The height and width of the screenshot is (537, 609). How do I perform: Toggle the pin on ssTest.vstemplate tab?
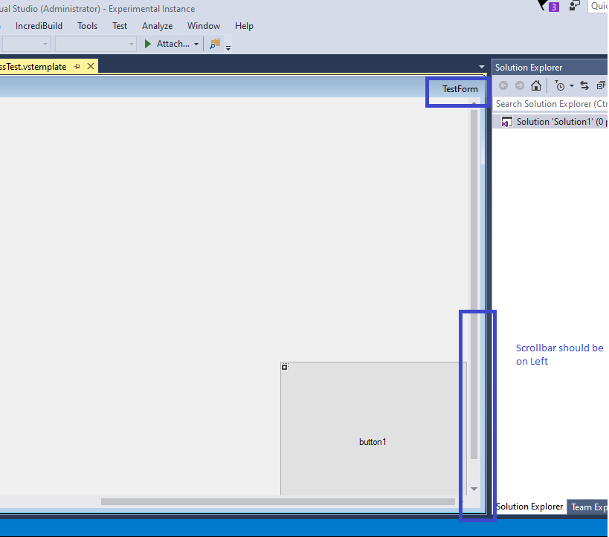[77, 65]
